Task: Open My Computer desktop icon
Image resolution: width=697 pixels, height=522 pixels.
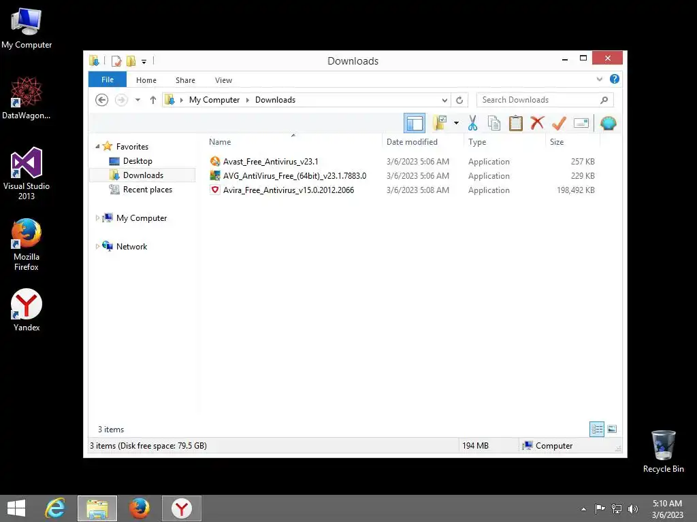Action: [x=27, y=29]
